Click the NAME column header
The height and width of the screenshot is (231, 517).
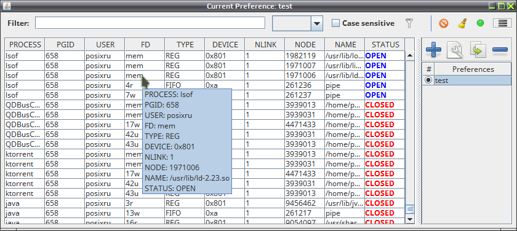(345, 44)
